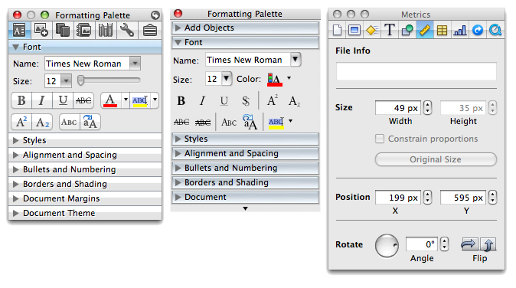This screenshot has width=516, height=288.
Task: Click bottom collapse arrow of Add Objects palette
Action: coord(245,208)
